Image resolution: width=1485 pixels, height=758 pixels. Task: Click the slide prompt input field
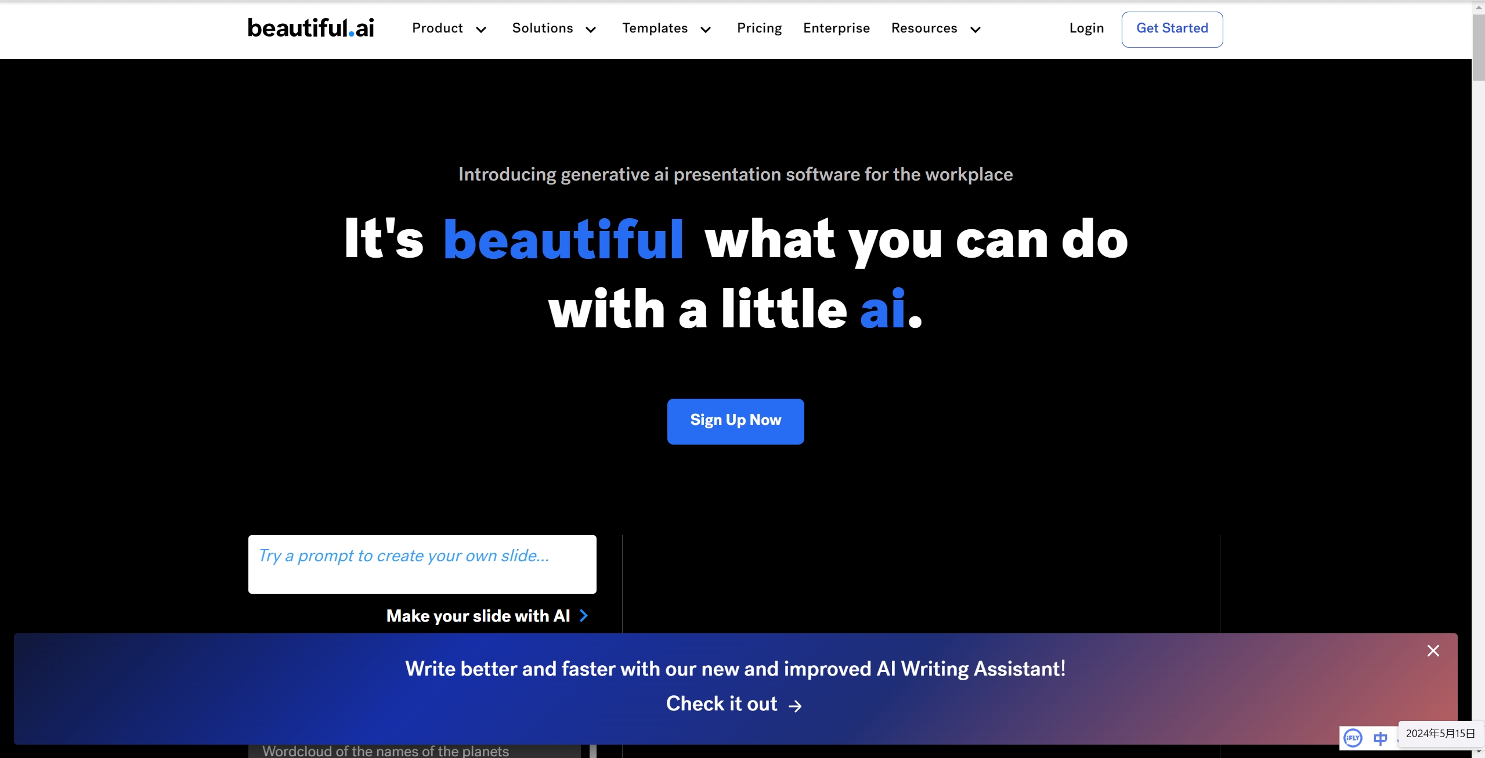(x=422, y=564)
